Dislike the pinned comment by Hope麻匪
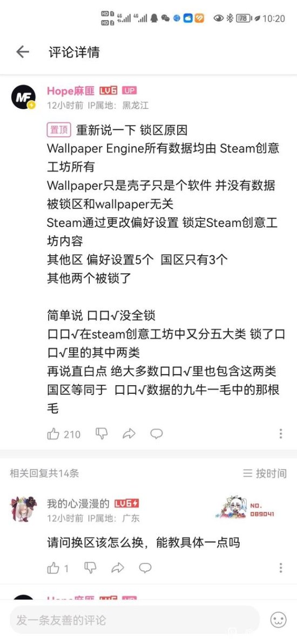 point(102,434)
